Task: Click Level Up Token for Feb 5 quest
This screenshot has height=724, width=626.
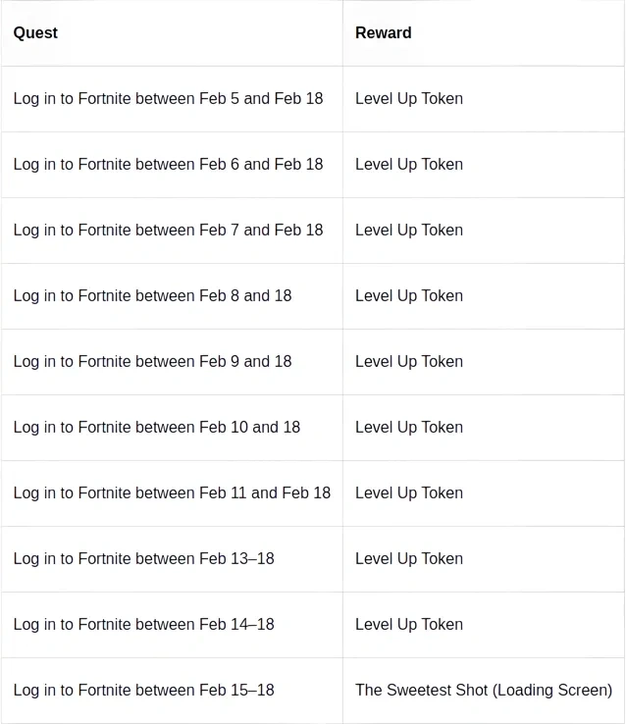Action: (408, 98)
